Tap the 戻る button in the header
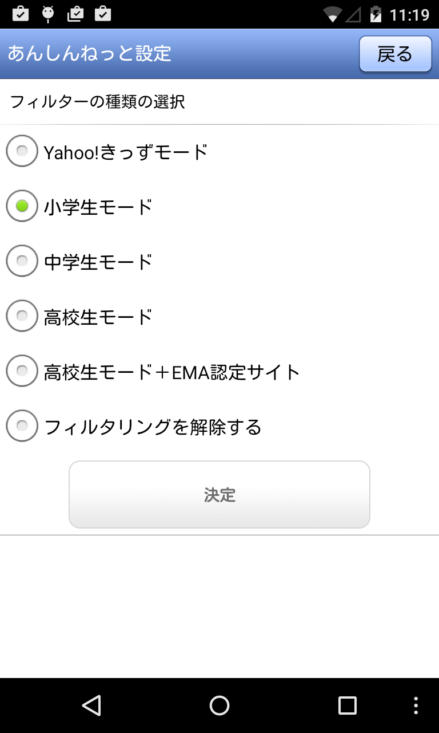The height and width of the screenshot is (733, 439). point(395,54)
